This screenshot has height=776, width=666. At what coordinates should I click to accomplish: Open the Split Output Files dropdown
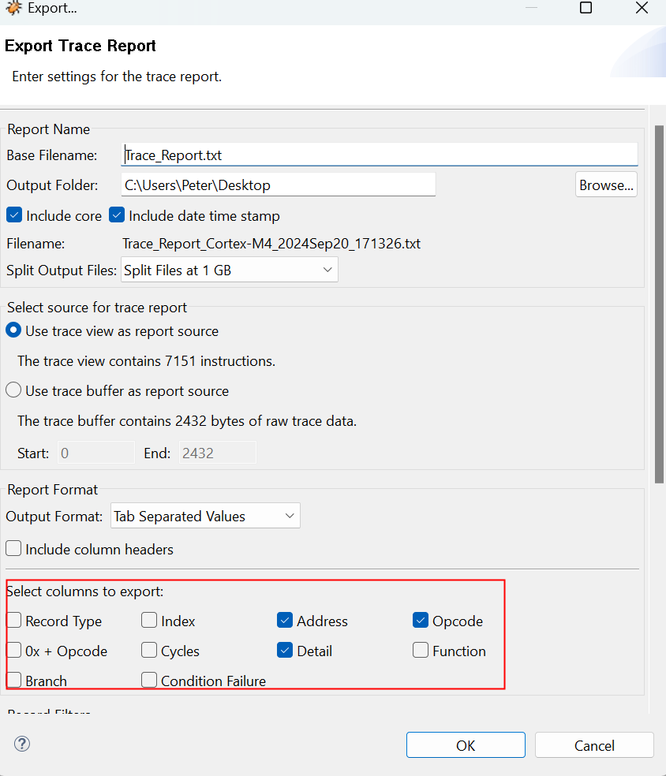(x=230, y=270)
